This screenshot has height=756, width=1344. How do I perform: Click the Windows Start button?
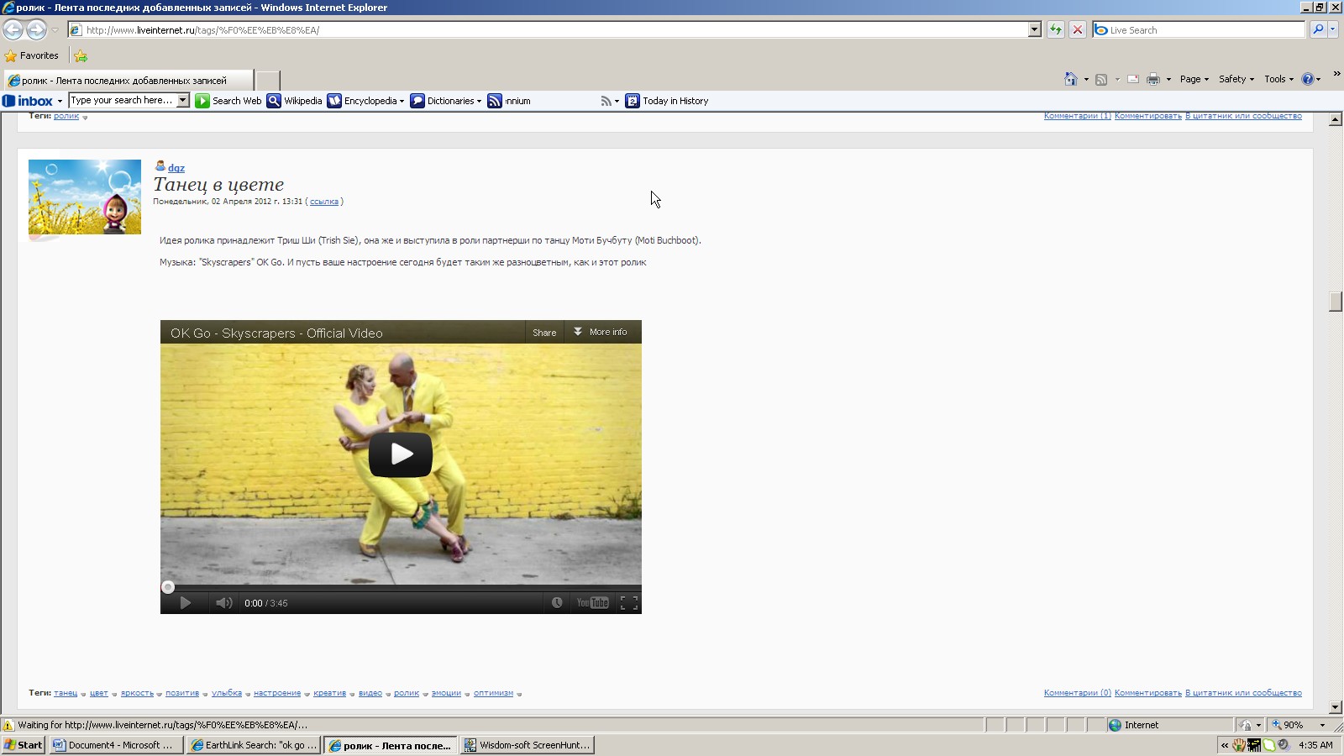tap(24, 745)
